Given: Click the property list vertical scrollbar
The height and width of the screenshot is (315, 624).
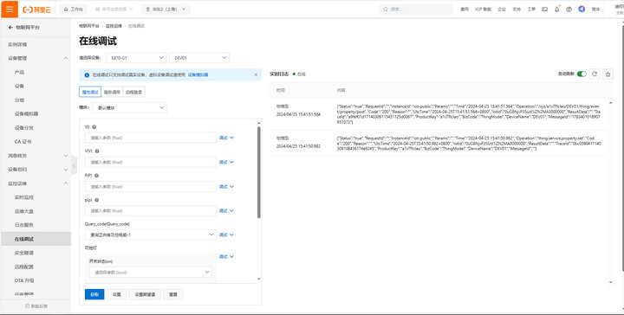Looking at the screenshot, I should coord(258,172).
